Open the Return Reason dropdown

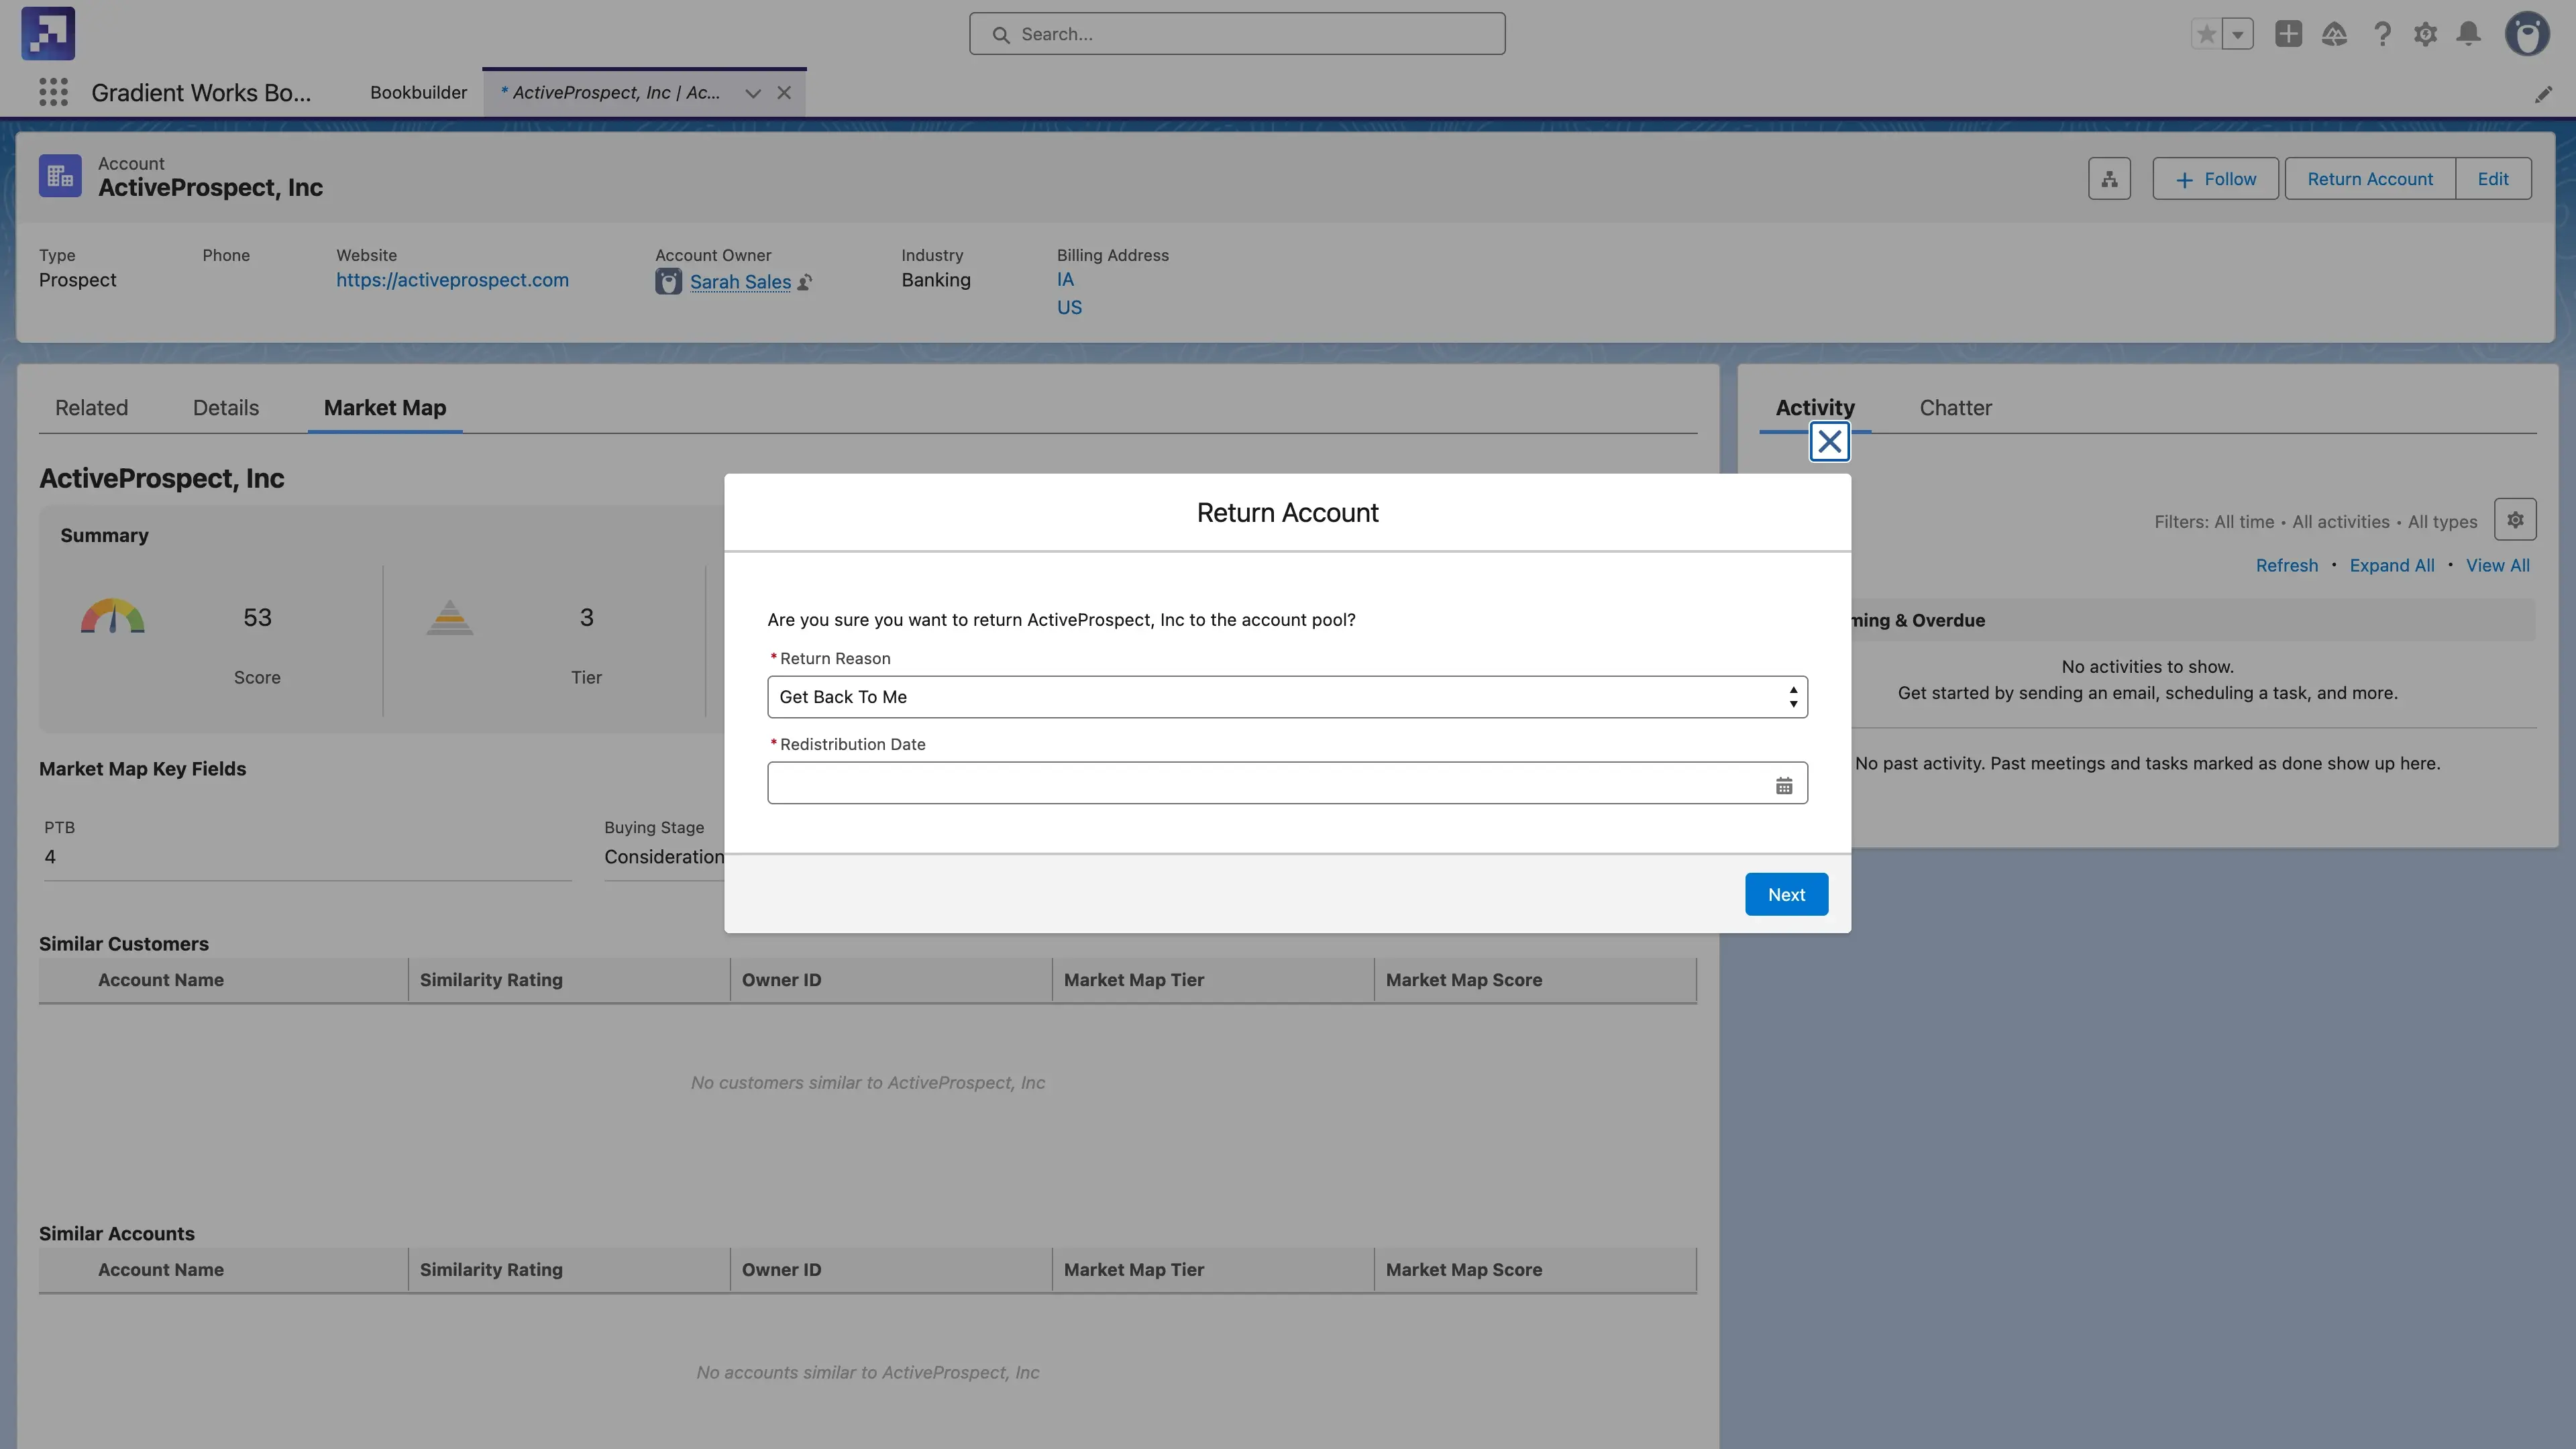point(1286,697)
